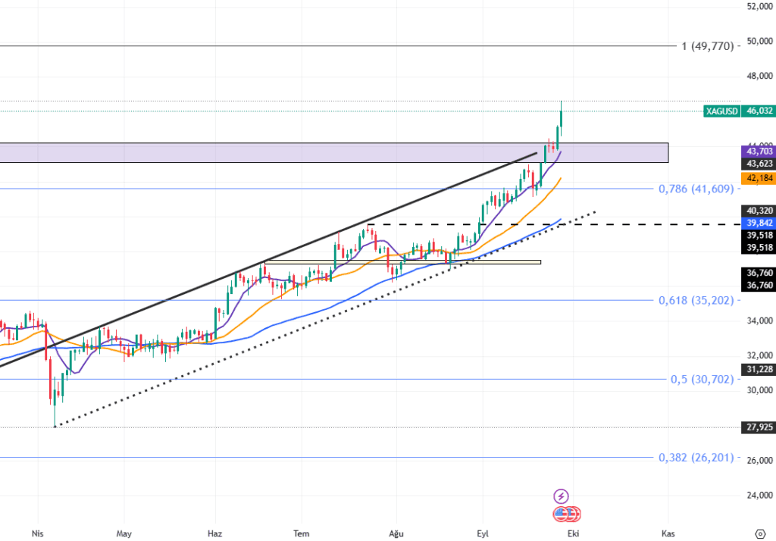Click the Eki month label on time axis
The image size is (776, 541).
pyautogui.click(x=574, y=533)
